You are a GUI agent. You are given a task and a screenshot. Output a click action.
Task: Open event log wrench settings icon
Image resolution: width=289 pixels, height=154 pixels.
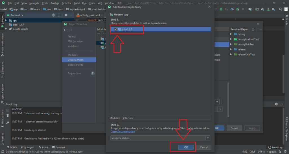8,122
